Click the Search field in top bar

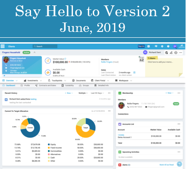pyautogui.click(x=45, y=46)
